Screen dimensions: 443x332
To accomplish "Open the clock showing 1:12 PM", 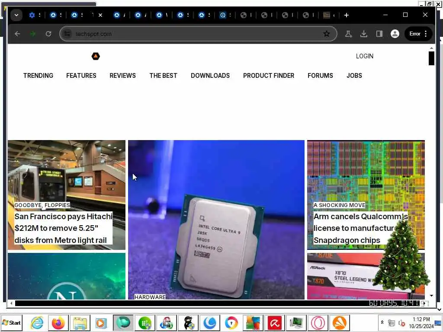I will pyautogui.click(x=421, y=322).
